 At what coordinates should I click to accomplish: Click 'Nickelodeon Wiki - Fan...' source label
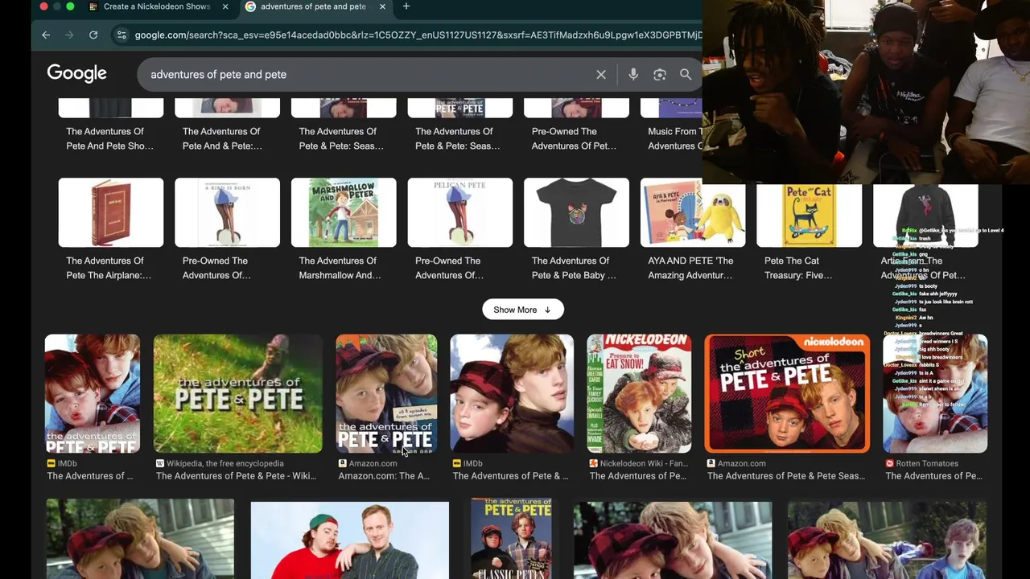644,463
